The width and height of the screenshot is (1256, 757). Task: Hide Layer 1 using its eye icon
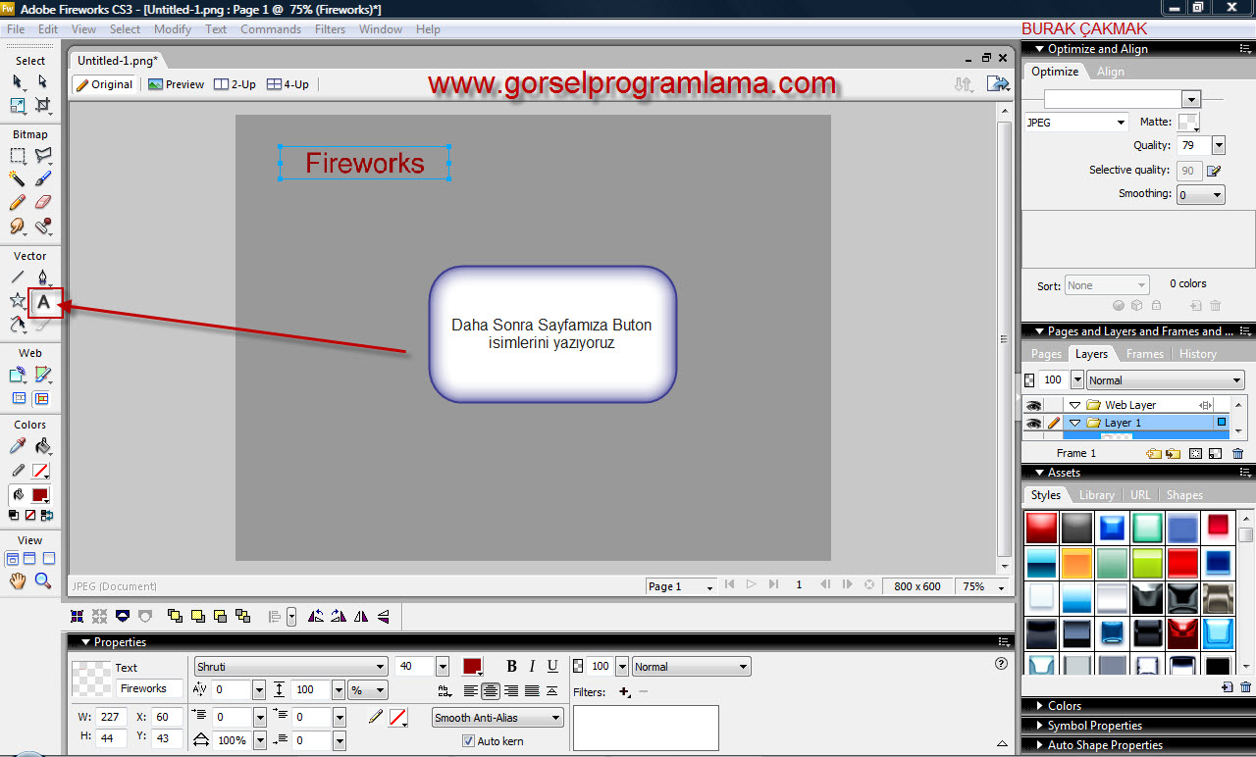(1032, 423)
